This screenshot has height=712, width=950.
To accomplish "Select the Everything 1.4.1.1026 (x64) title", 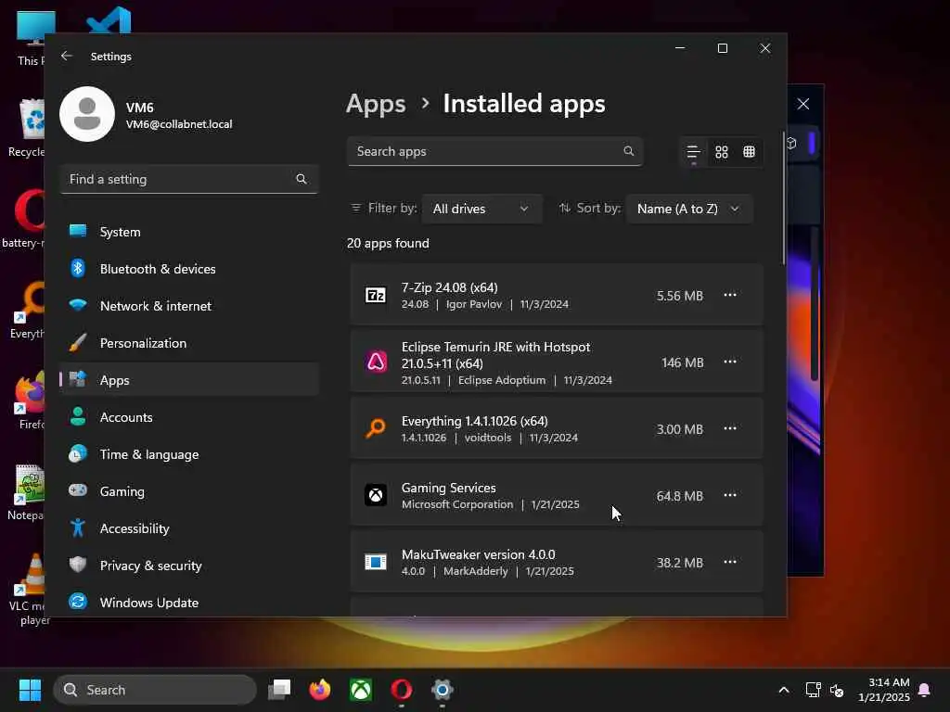I will 474,421.
